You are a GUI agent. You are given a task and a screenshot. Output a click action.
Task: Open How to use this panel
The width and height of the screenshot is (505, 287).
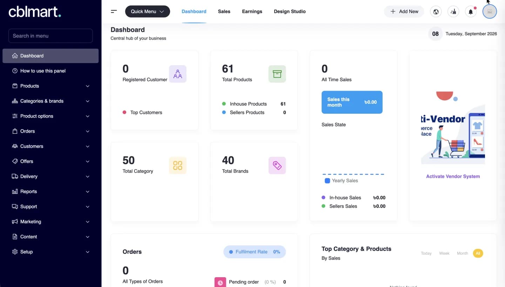50,71
